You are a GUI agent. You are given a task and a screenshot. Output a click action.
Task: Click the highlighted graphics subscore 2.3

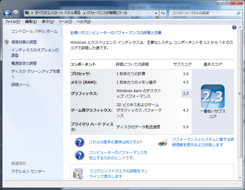186,93
